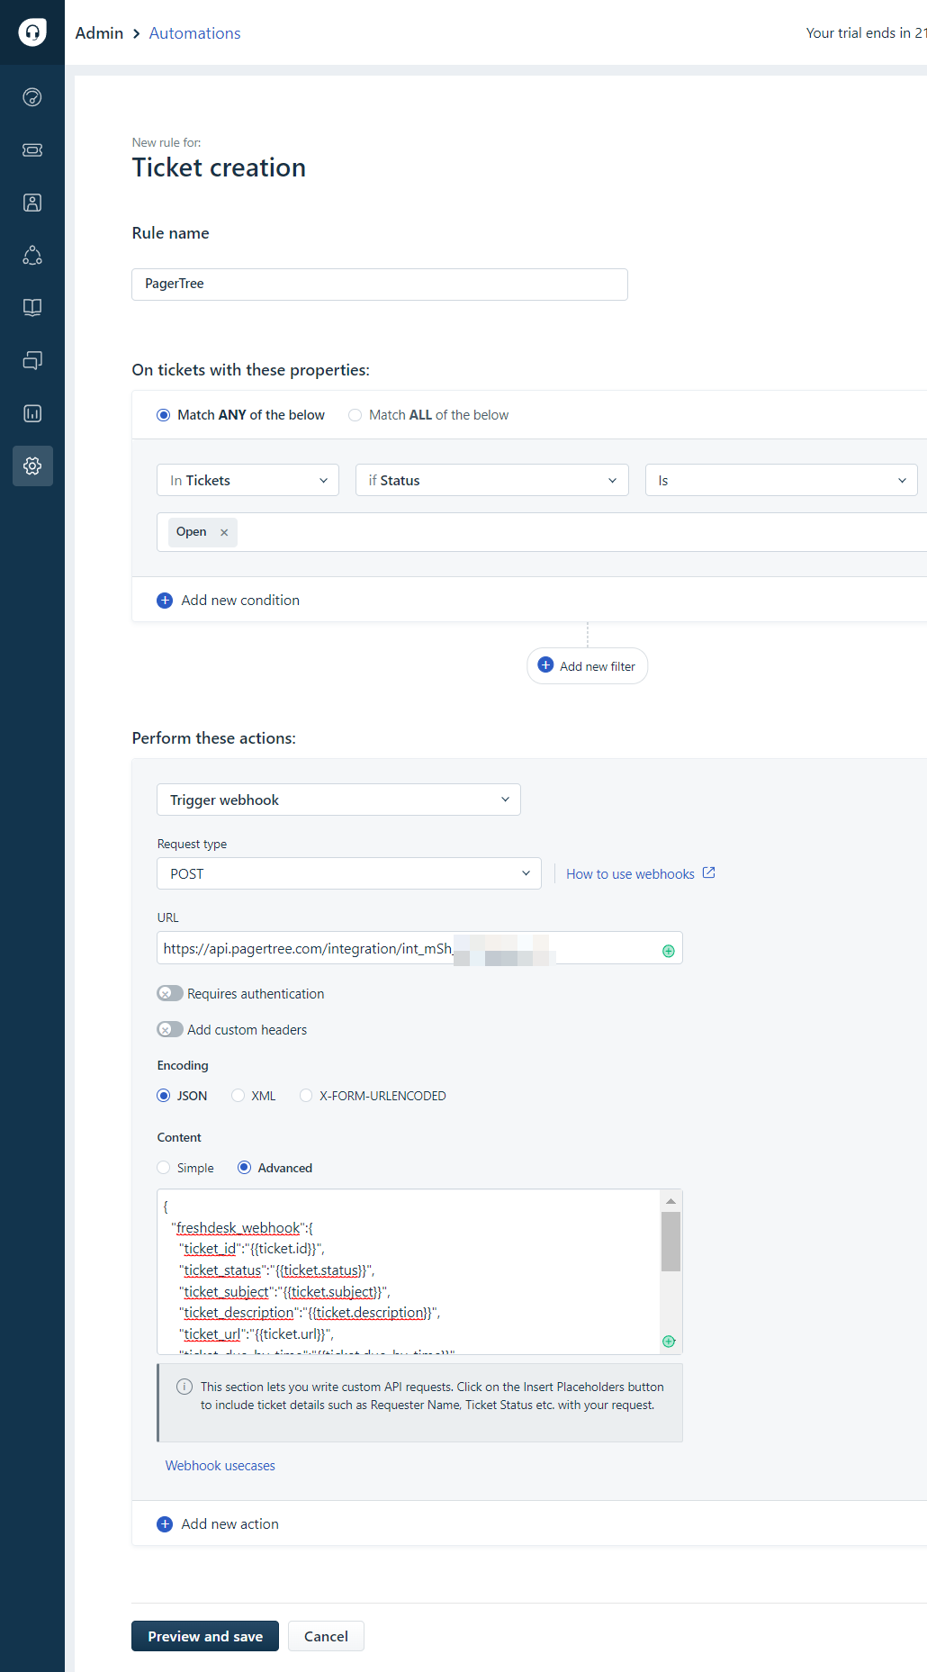Go to Automations breadcrumb
Image resolution: width=927 pixels, height=1672 pixels.
coord(194,33)
